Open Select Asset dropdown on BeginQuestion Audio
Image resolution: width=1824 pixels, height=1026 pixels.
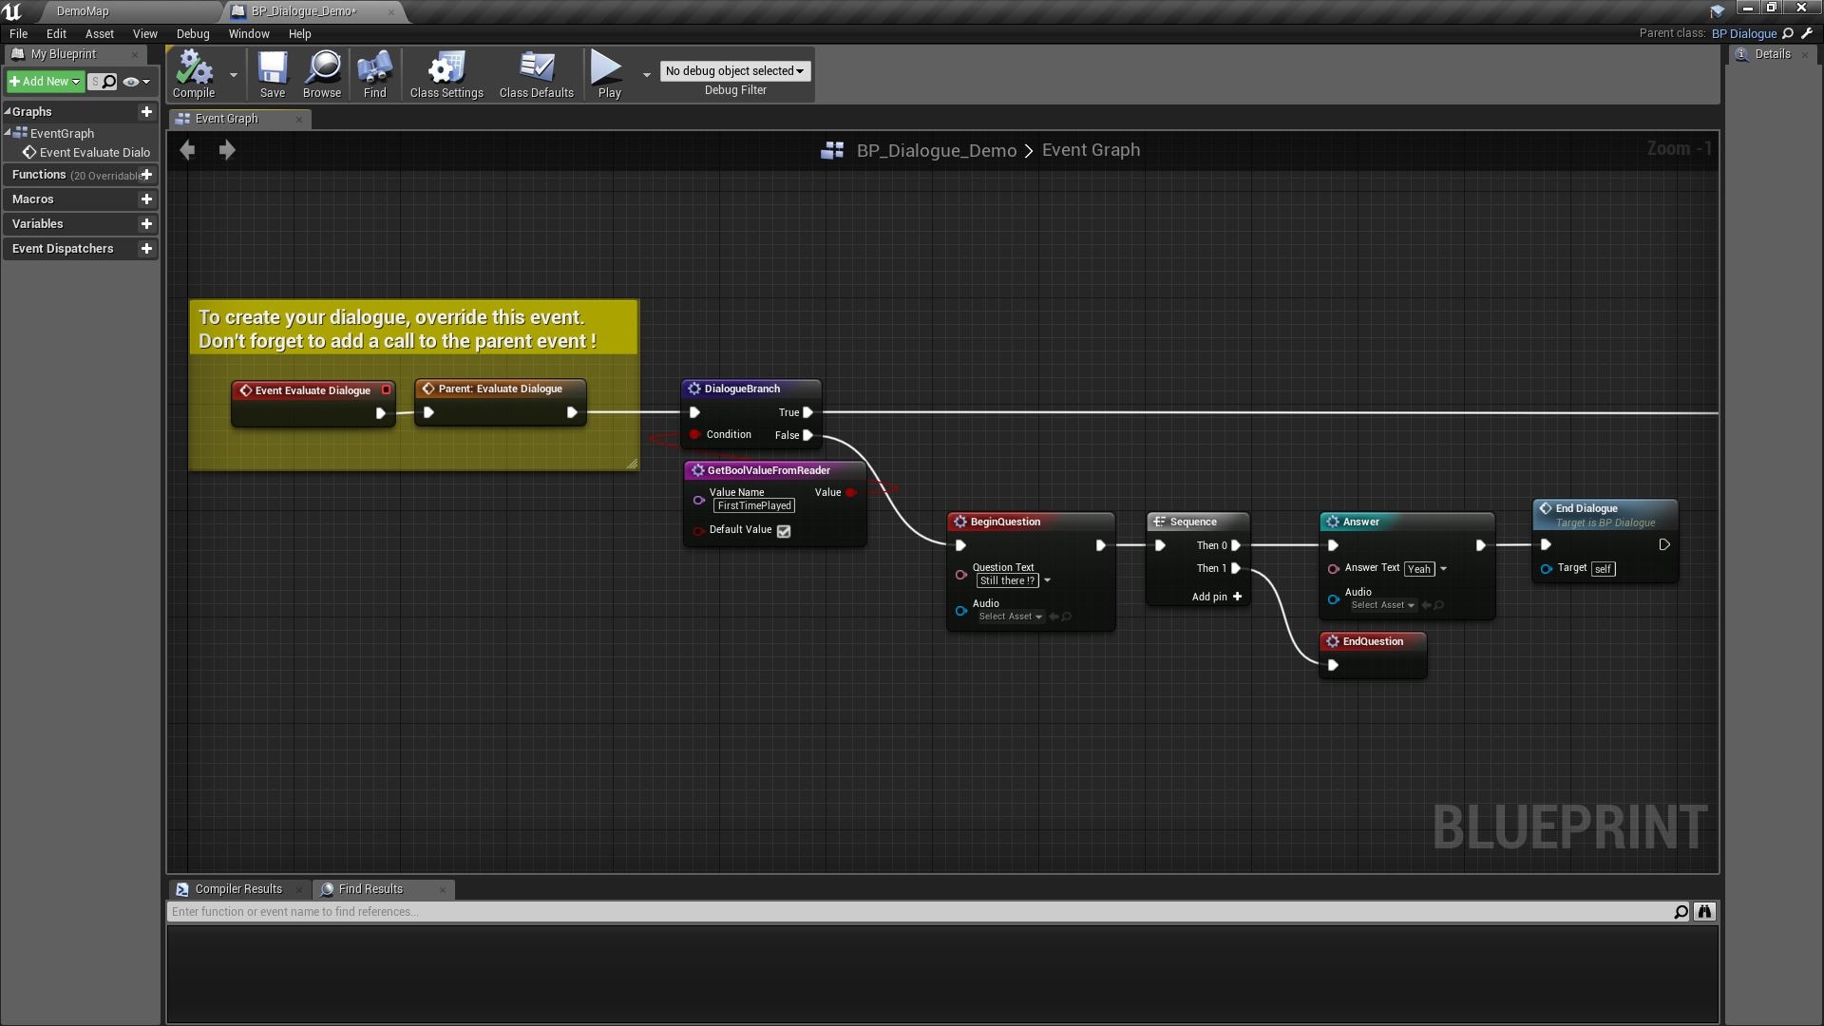click(1009, 616)
